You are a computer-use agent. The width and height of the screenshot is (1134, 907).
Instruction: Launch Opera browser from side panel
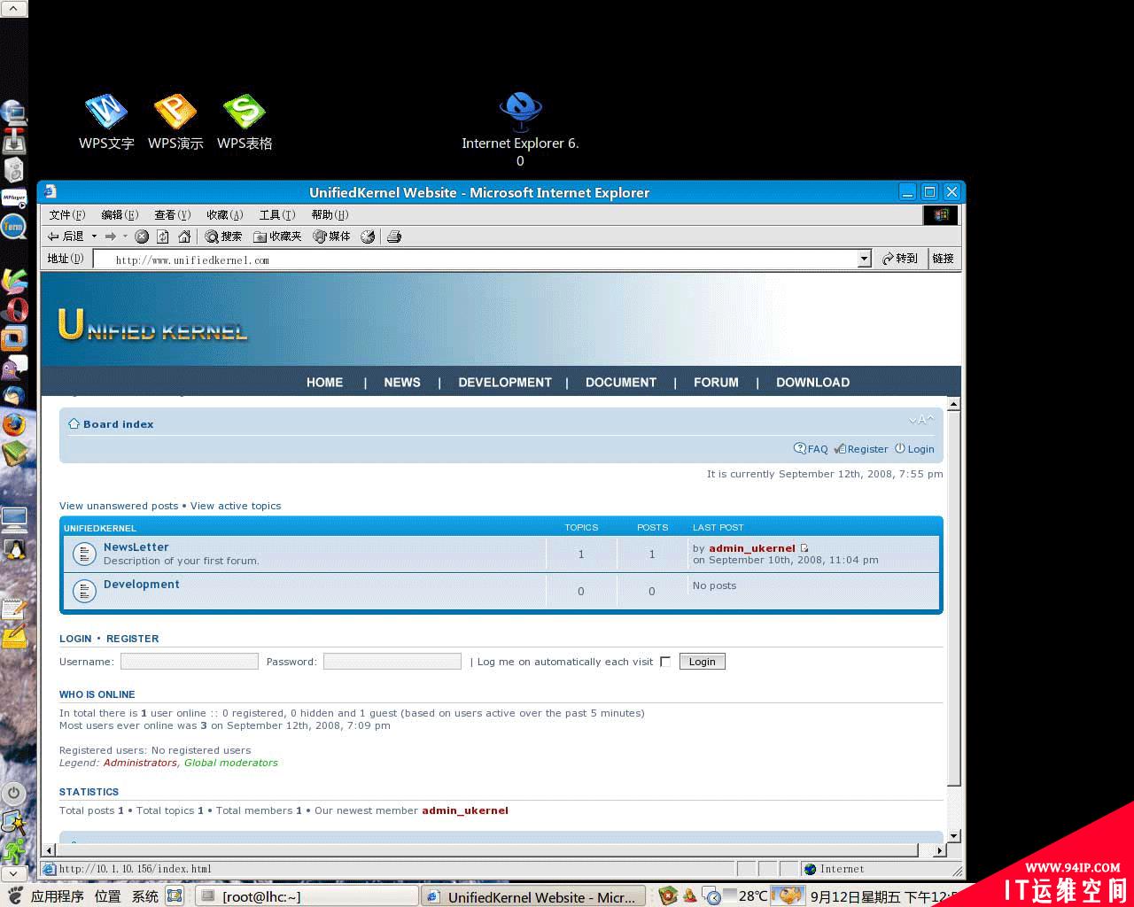pos(14,310)
